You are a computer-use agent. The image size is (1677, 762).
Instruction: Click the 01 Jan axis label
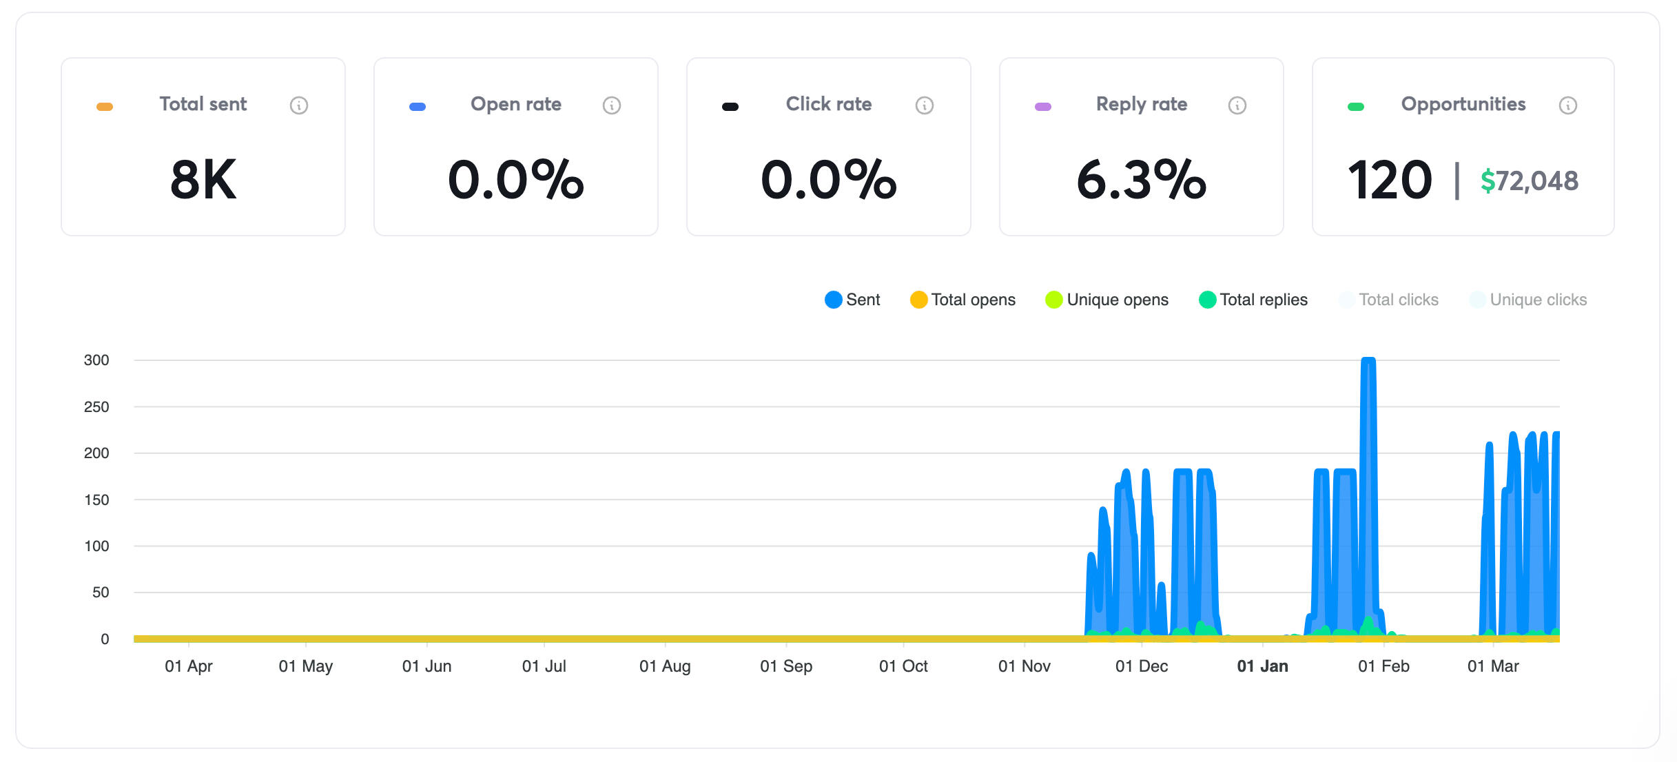coord(1262,666)
